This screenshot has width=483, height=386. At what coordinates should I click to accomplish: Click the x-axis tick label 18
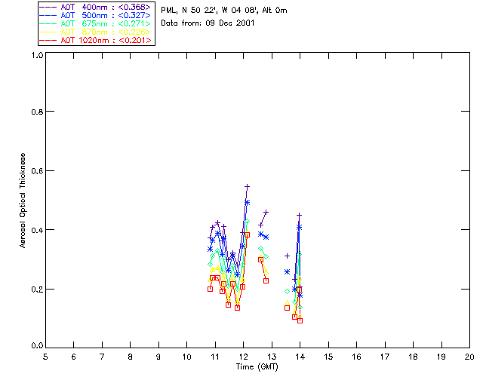413,357
